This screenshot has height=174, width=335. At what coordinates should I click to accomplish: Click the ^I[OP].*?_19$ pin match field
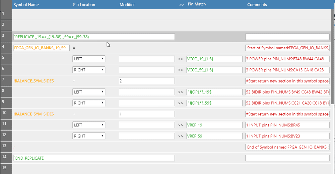click(214, 92)
